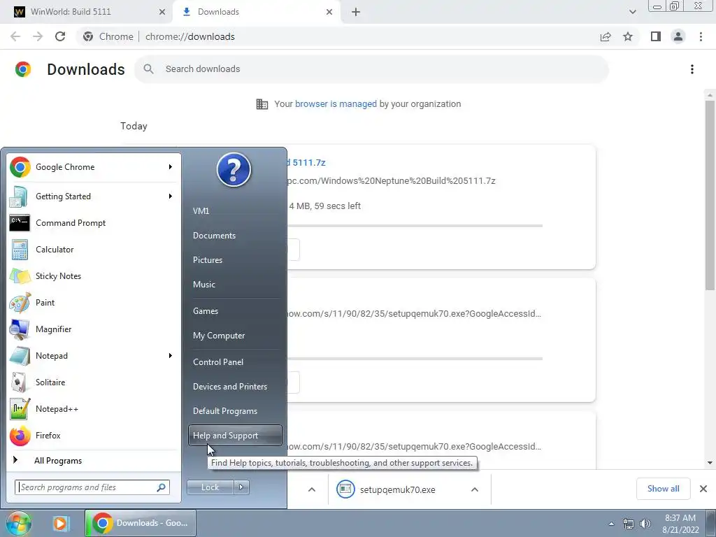Viewport: 716px width, 537px height.
Task: Click the volume speaker tray icon
Action: pyautogui.click(x=645, y=524)
